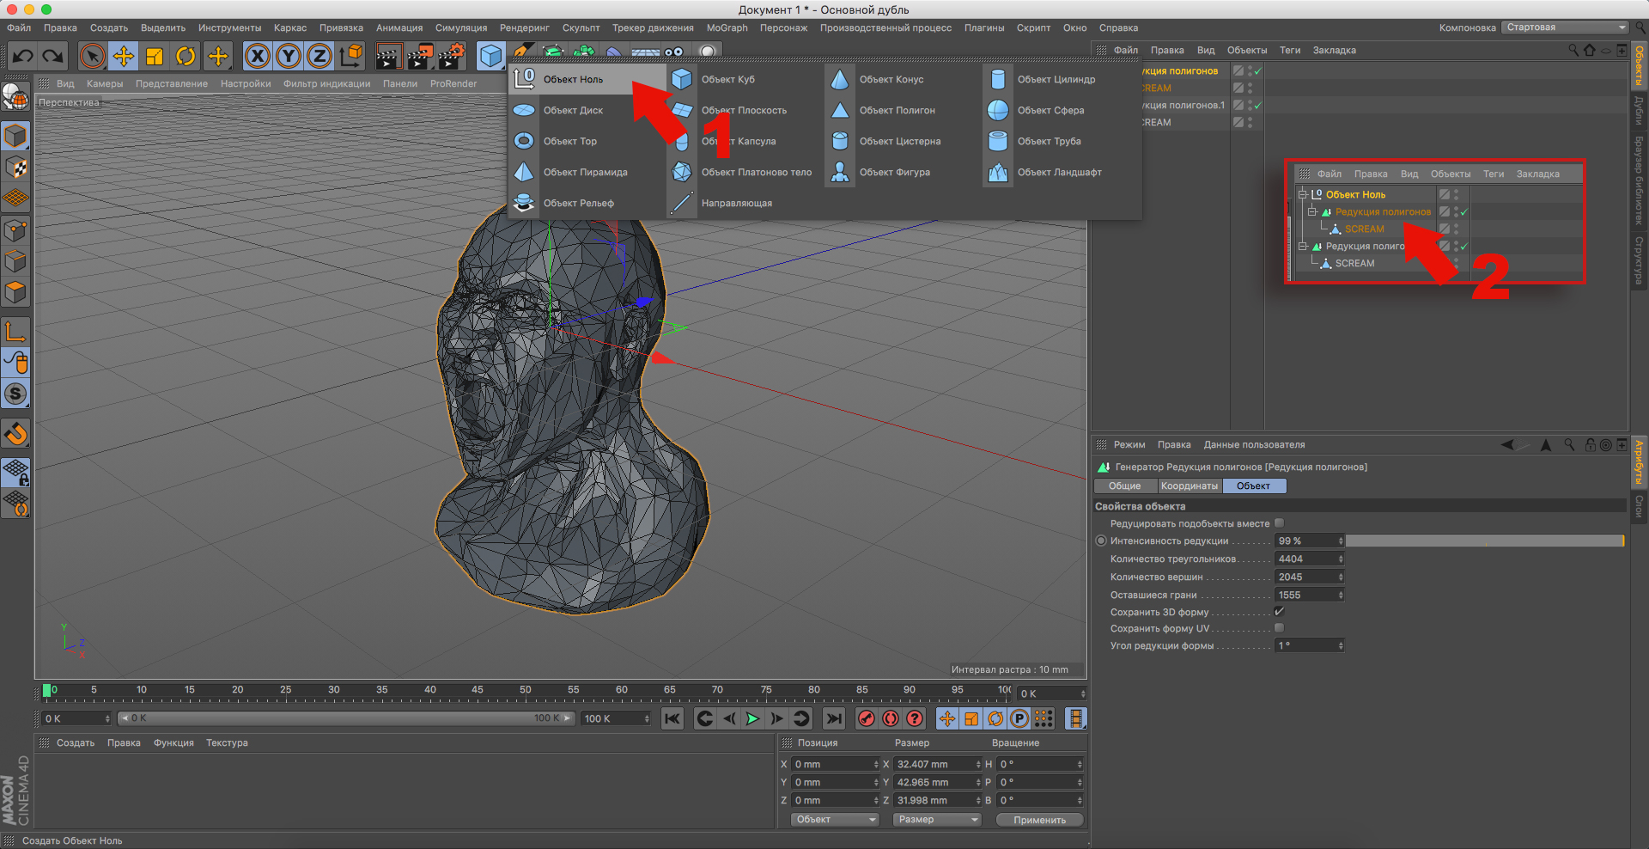Click the Применить button
Image resolution: width=1649 pixels, height=849 pixels.
(x=1039, y=820)
